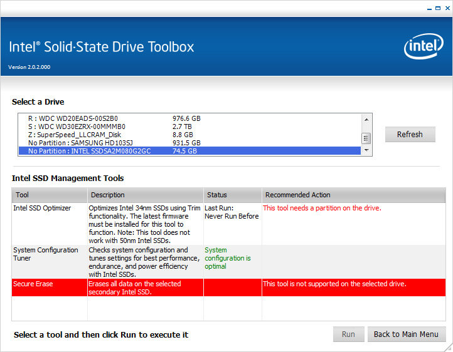Click the Version 2.0.2.000 label

click(29, 67)
